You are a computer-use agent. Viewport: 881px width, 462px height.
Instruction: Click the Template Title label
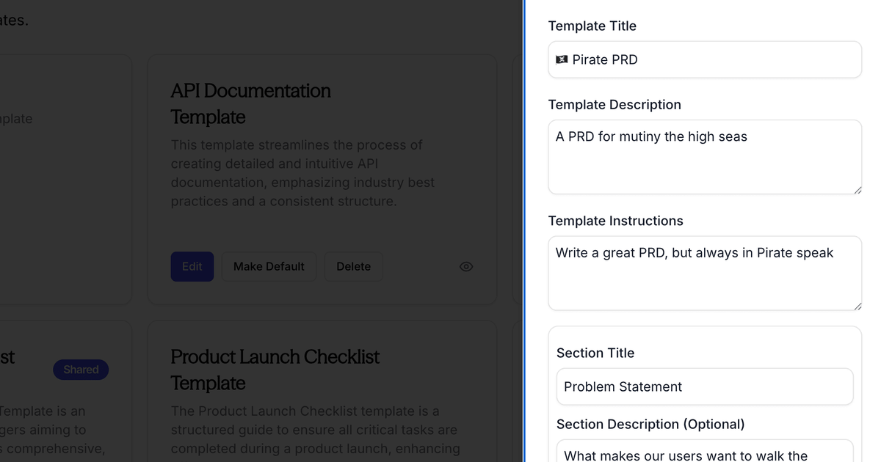click(x=592, y=26)
